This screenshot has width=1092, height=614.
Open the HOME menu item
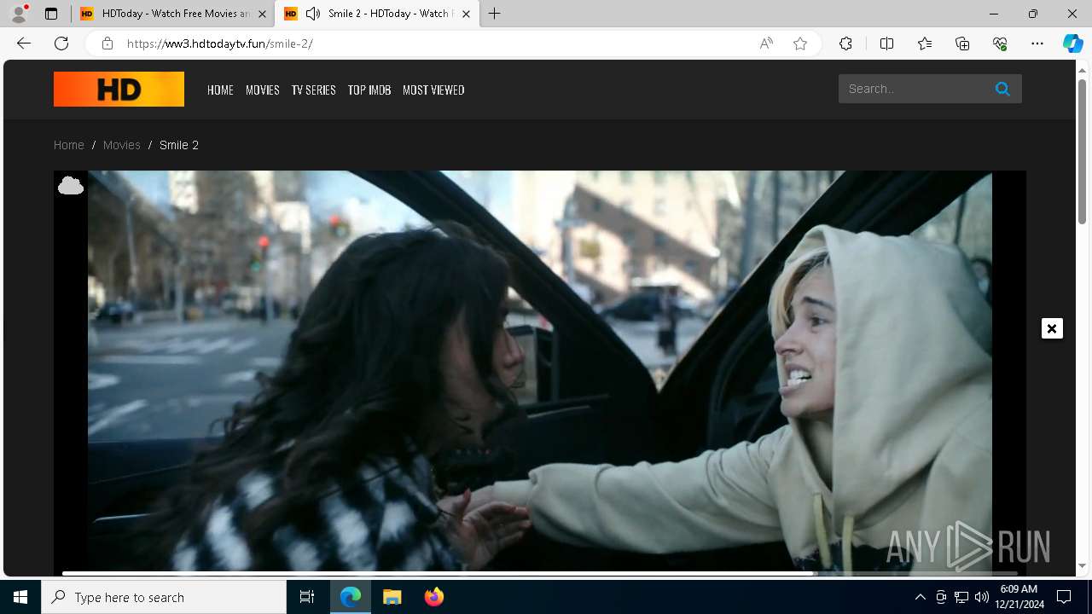tap(220, 90)
